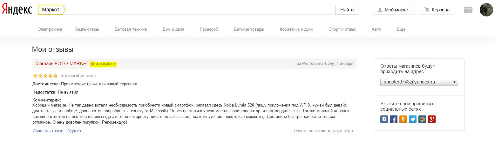Open the Авто category
This screenshot has height=141, width=495.
click(376, 29)
